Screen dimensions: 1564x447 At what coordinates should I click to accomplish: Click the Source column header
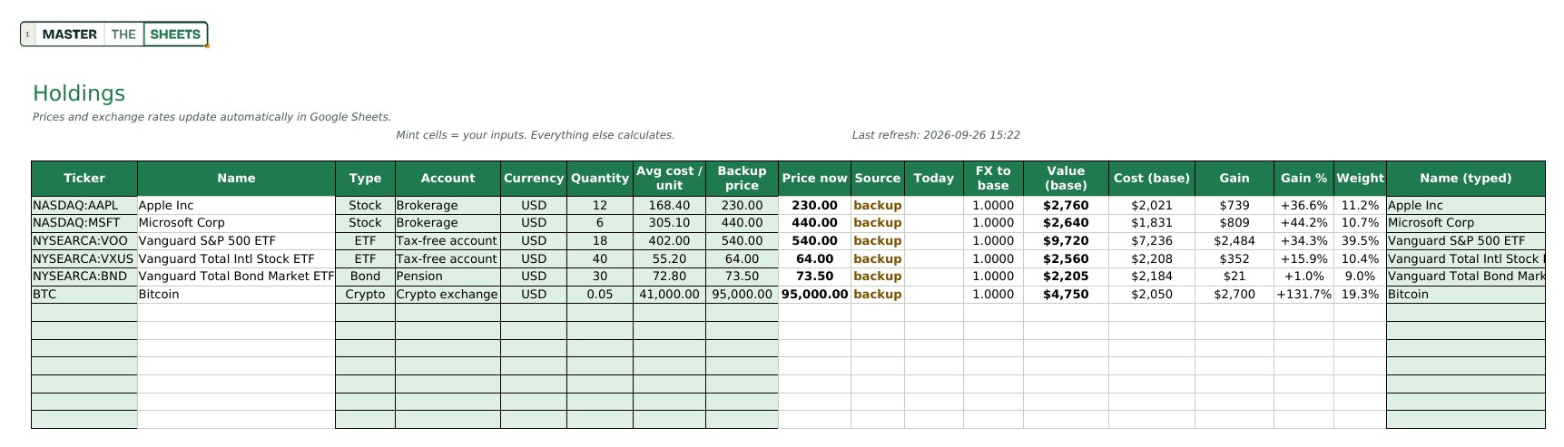click(x=878, y=179)
